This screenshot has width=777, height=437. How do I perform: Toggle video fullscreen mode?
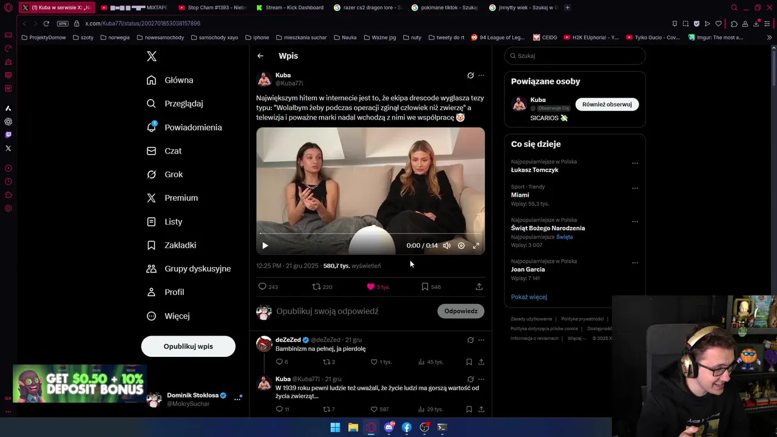(x=476, y=246)
